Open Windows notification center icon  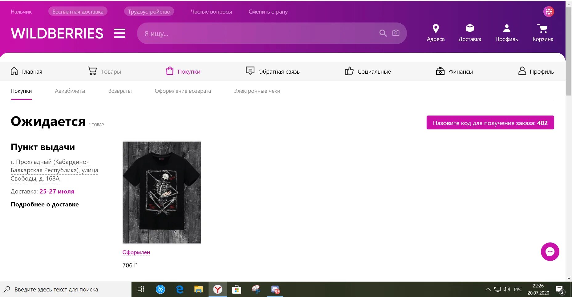tap(560, 290)
